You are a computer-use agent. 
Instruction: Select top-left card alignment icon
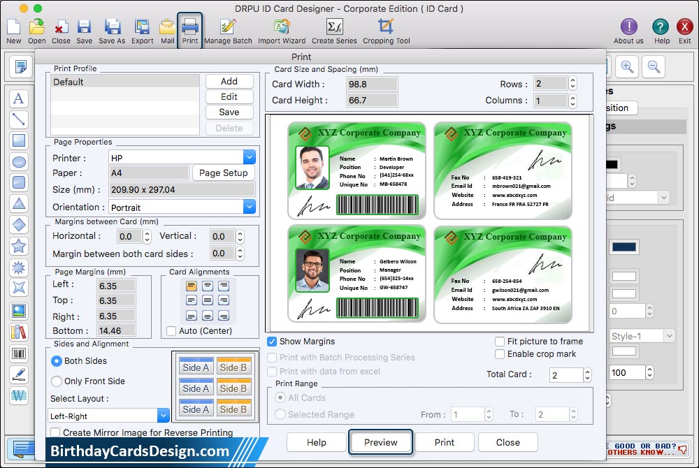coord(192,286)
